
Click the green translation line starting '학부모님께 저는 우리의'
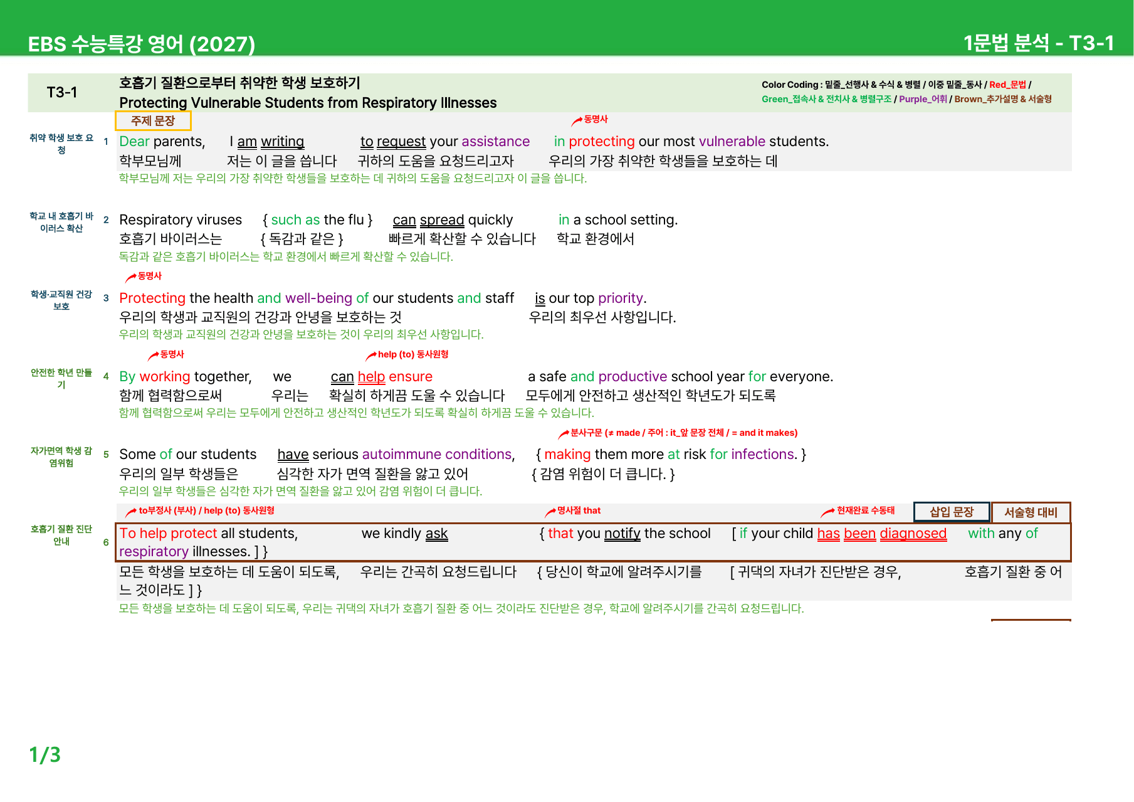coord(353,178)
